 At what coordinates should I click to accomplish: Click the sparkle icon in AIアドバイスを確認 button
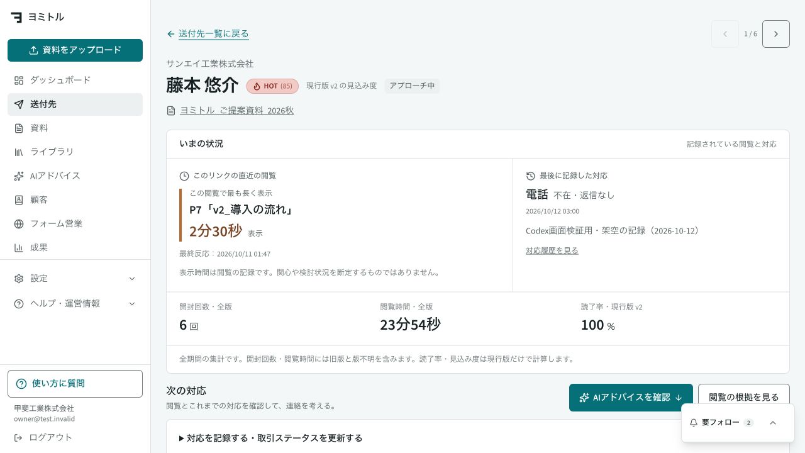pos(584,398)
